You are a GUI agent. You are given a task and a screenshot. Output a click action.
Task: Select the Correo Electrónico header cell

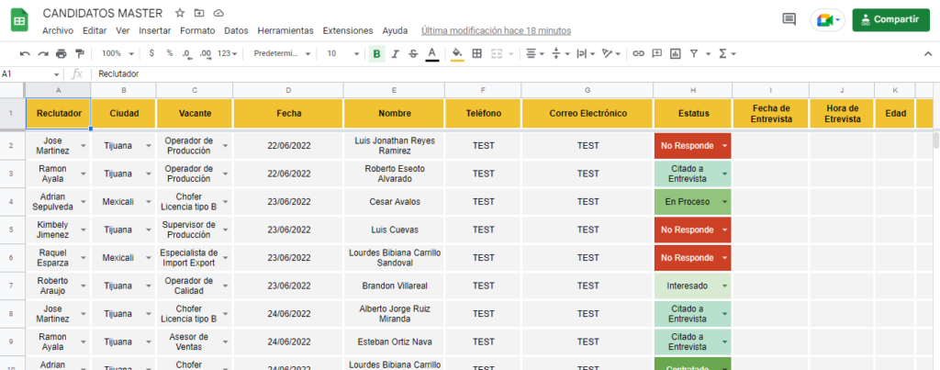pos(587,113)
